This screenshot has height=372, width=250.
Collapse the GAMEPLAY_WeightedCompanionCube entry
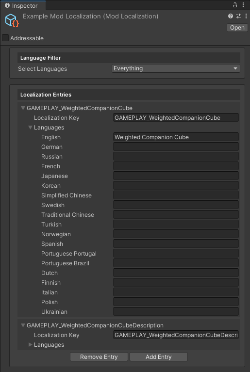pos(23,108)
